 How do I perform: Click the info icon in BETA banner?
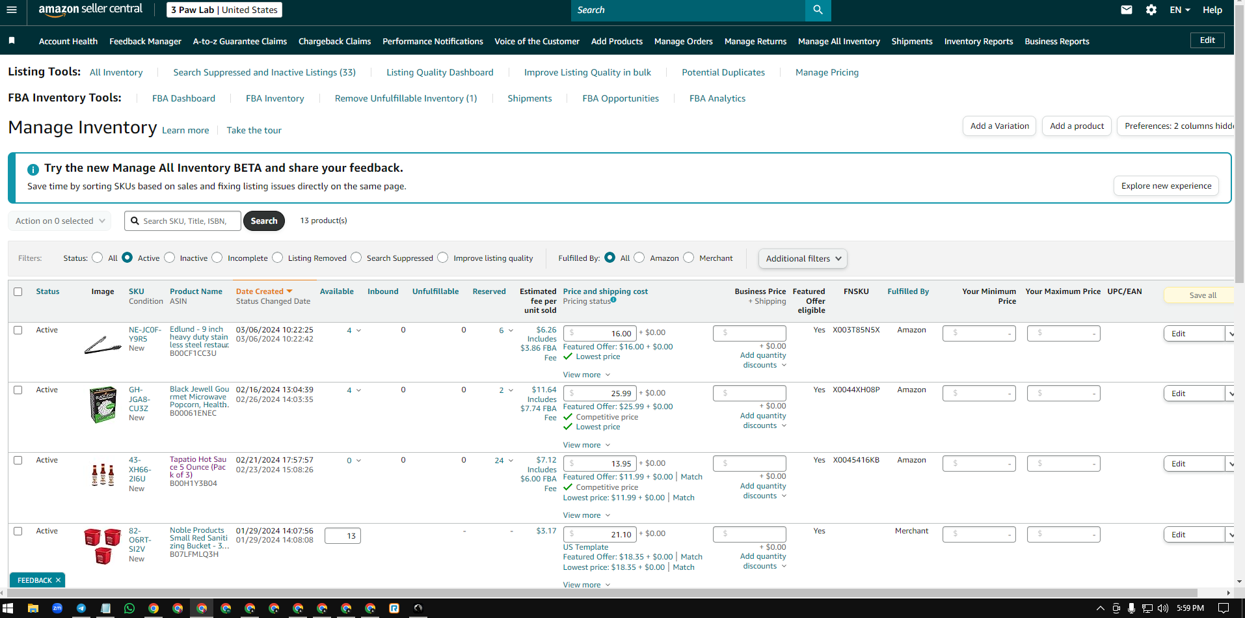pyautogui.click(x=33, y=169)
